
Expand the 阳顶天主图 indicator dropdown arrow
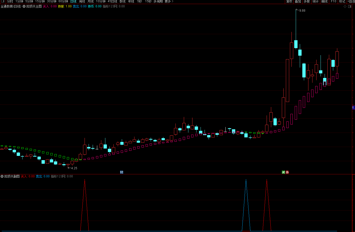coord(24,6)
